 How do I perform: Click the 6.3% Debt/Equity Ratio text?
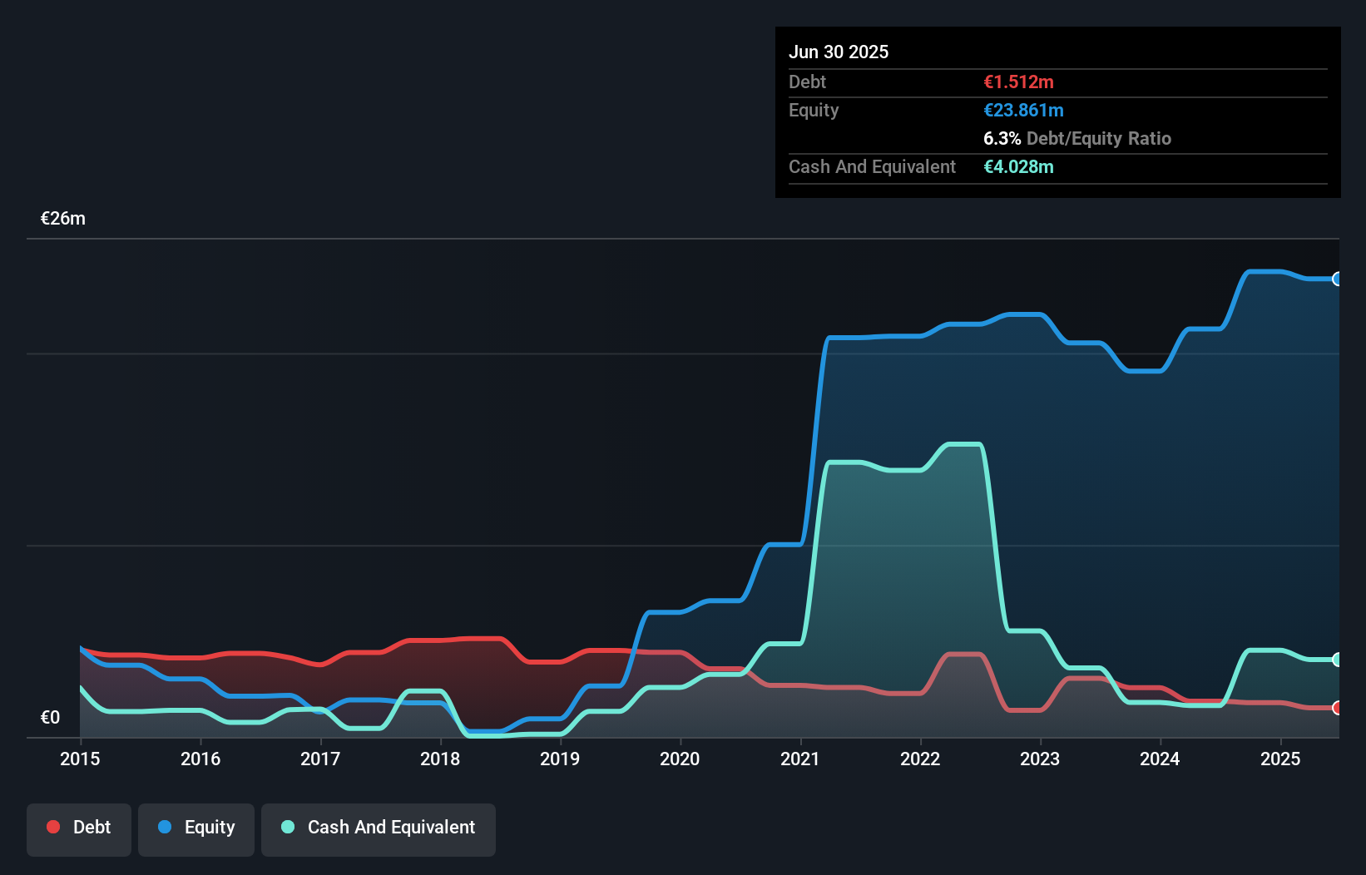click(x=1076, y=139)
